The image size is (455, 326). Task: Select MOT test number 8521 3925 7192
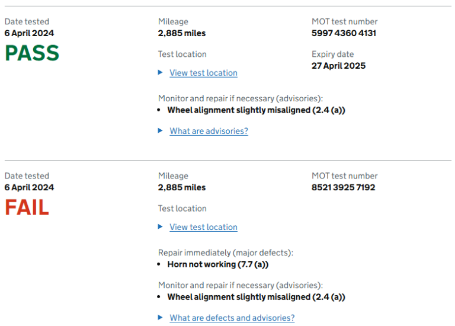point(343,187)
